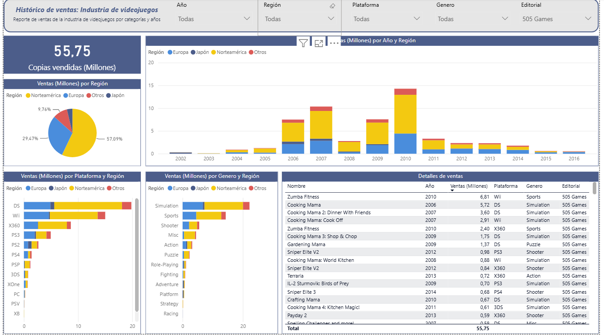Click the DS bar in the platform chart
The height and width of the screenshot is (336, 604).
tap(78, 205)
